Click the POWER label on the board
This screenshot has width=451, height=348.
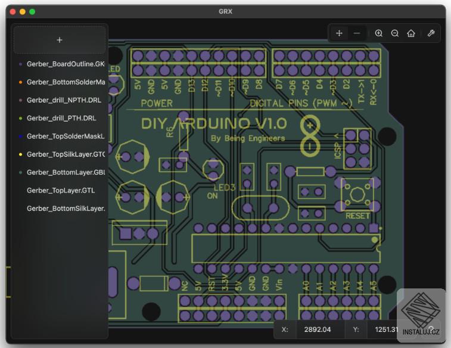pyautogui.click(x=157, y=104)
